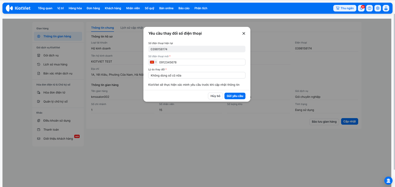
Task: Open the Báo cáo menu
Action: tap(184, 8)
